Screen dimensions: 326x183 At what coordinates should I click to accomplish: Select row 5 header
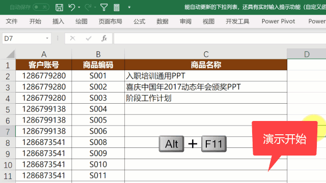(8, 109)
